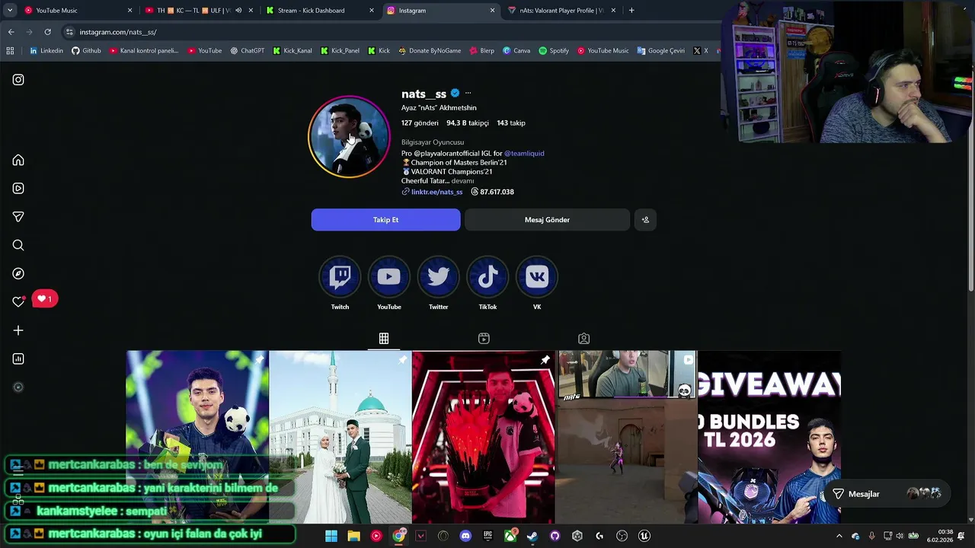This screenshot has height=548, width=975.
Task: Close the Instagram browser tab
Action: [x=492, y=11]
